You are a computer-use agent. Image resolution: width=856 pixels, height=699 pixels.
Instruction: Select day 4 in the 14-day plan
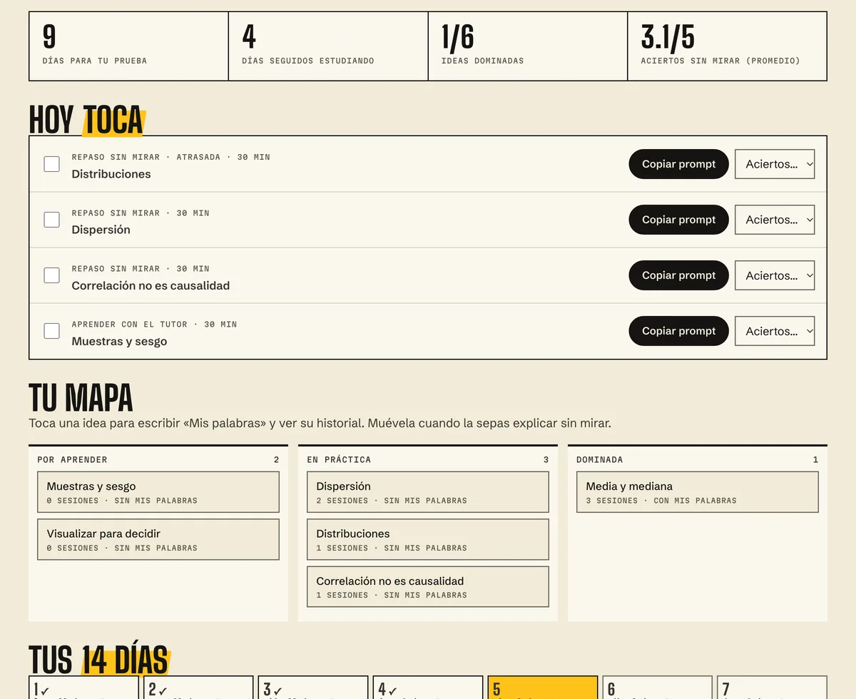pyautogui.click(x=428, y=688)
